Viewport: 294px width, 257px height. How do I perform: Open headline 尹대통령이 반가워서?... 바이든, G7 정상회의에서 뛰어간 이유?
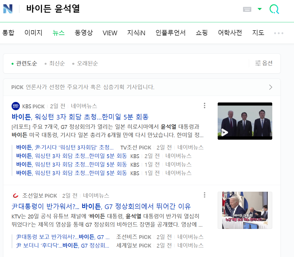101,206
